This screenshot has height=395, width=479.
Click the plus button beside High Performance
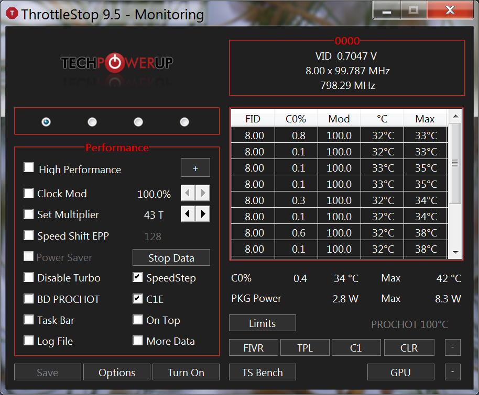195,167
